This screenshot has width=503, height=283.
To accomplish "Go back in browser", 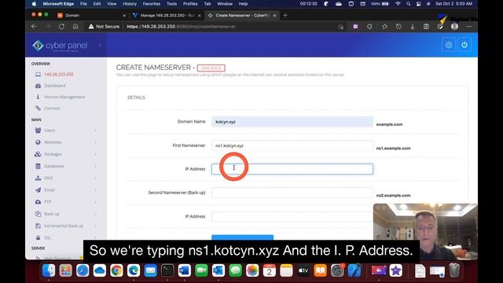I will pyautogui.click(x=34, y=27).
